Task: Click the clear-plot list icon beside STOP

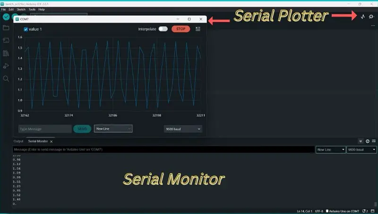Action: pos(198,29)
